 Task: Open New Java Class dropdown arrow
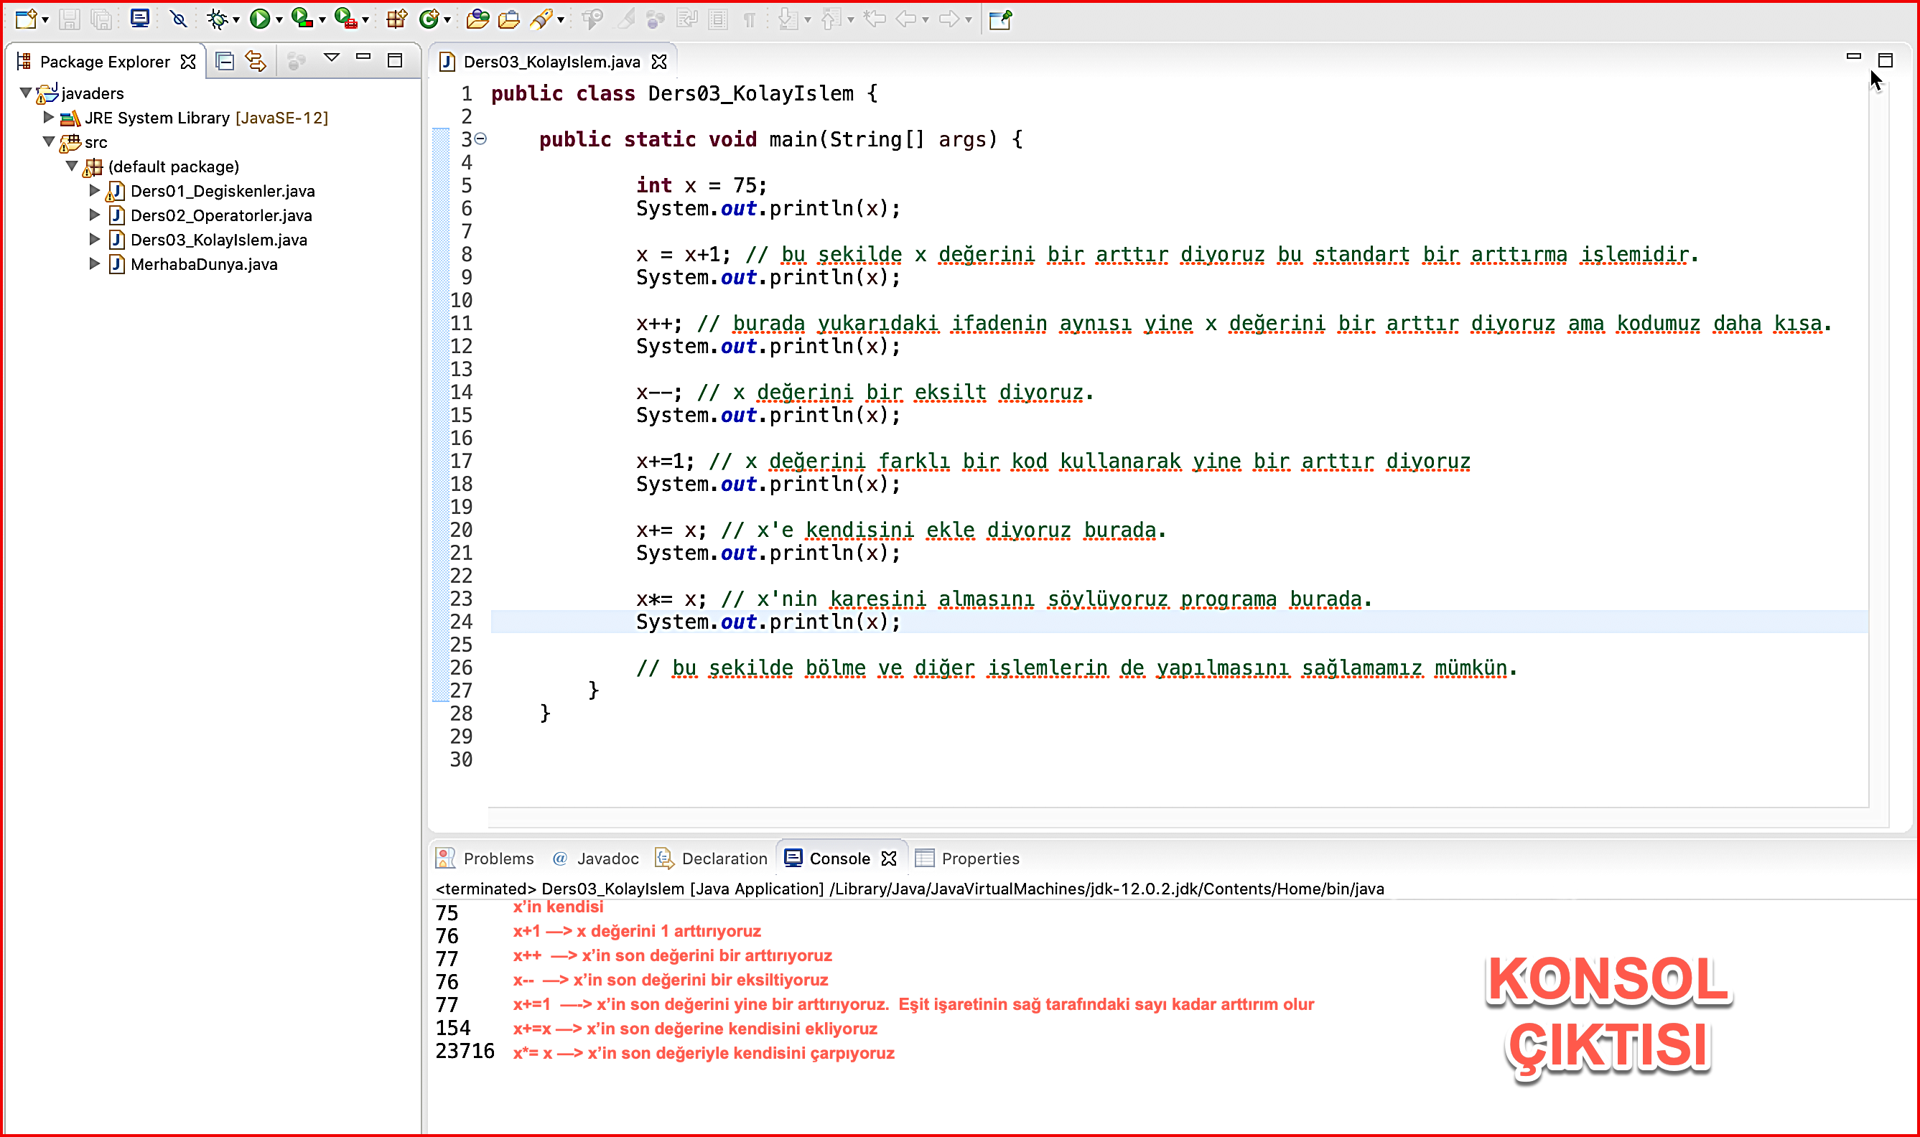[x=447, y=21]
